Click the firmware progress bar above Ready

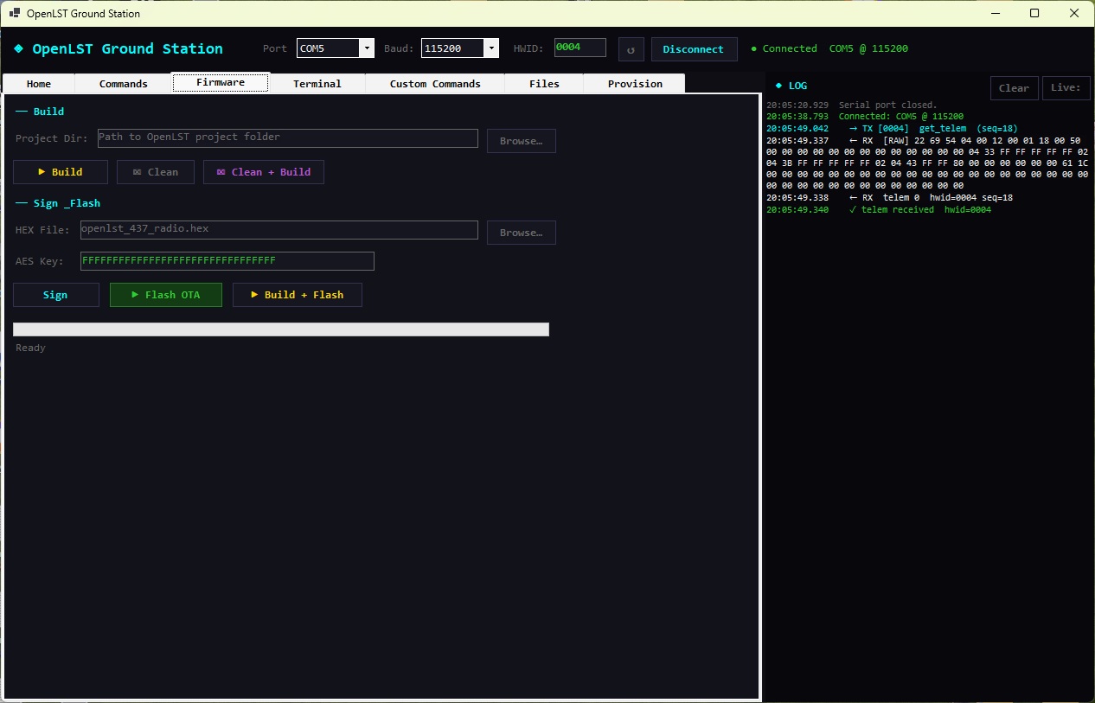[x=280, y=329]
